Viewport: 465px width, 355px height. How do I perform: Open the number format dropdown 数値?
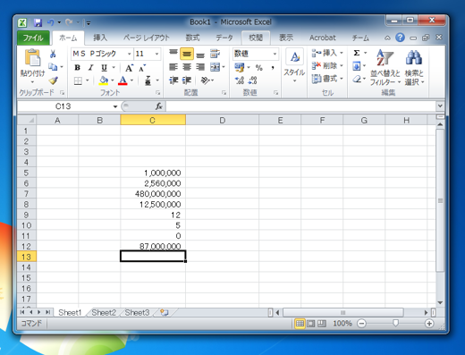tap(275, 54)
